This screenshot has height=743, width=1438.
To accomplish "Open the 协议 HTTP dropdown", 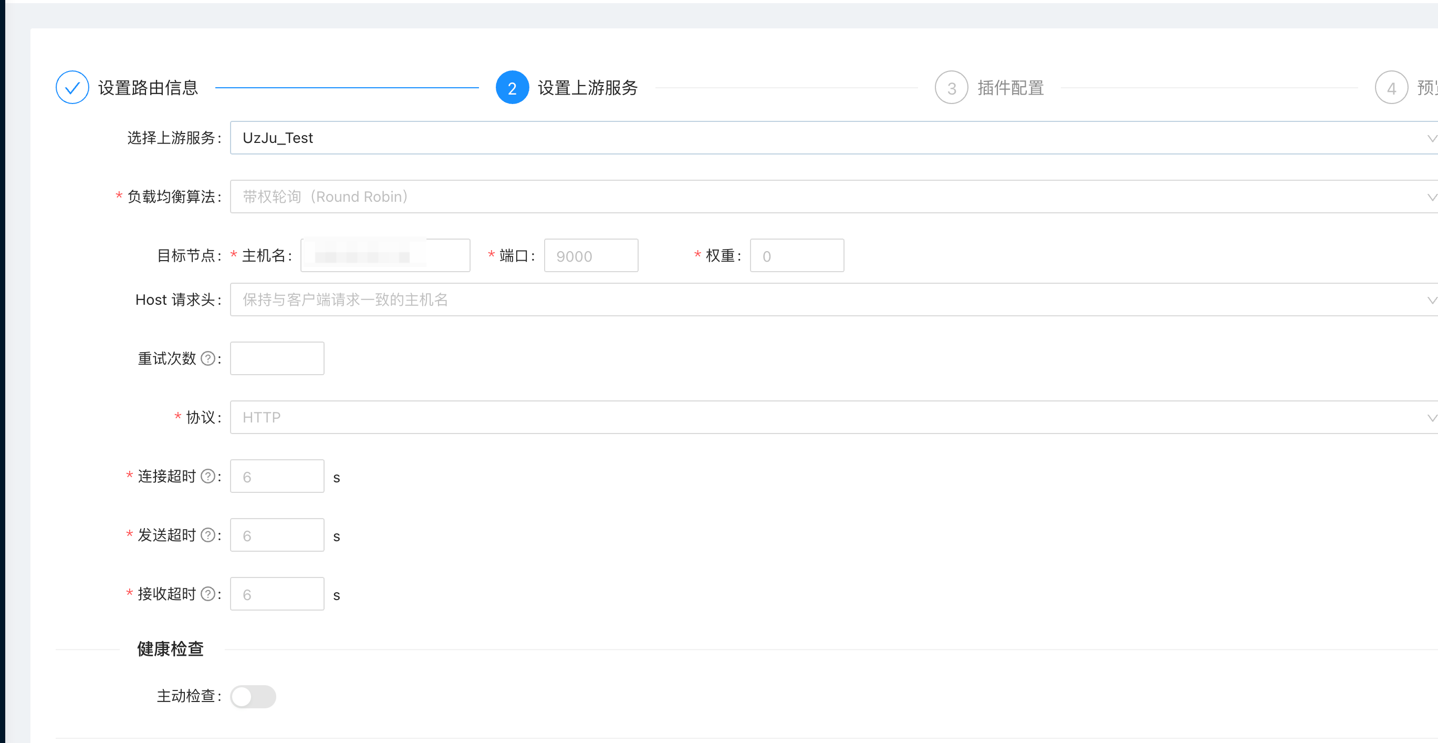I will pyautogui.click(x=832, y=417).
